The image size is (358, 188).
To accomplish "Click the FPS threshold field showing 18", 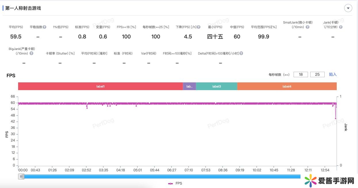I will click(x=300, y=74).
